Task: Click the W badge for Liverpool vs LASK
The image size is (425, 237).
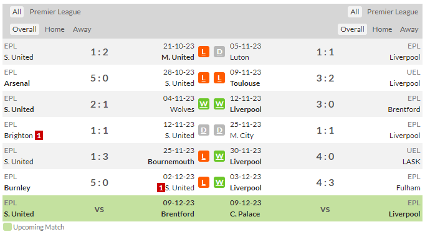Action: pyautogui.click(x=219, y=156)
